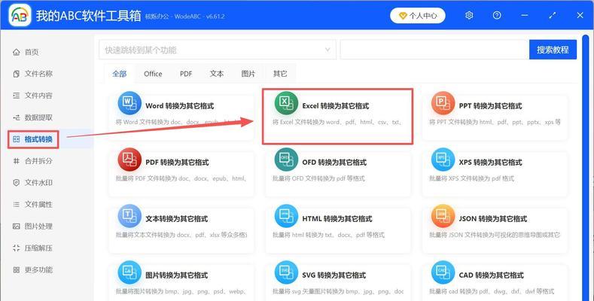Open 个人中心 from the title bar
This screenshot has height=301, width=594.
[x=418, y=16]
